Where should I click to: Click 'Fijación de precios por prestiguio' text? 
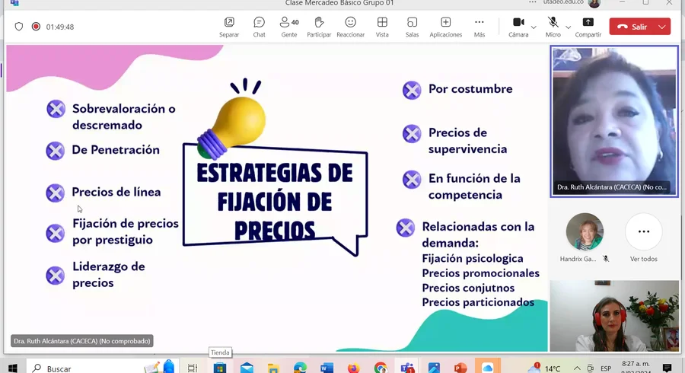(x=126, y=231)
